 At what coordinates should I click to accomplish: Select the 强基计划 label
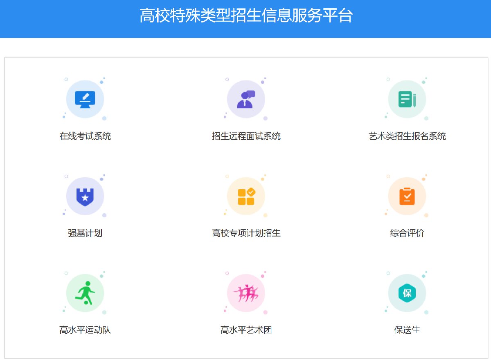(x=85, y=233)
